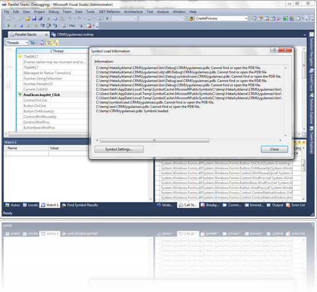Viewport: 317px width, 292px height.
Task: Click the horizontal scrollbar in Information box
Action: tap(154, 141)
